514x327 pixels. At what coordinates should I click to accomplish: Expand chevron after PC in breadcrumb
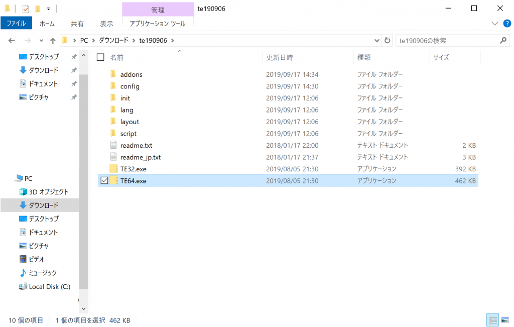coord(93,40)
